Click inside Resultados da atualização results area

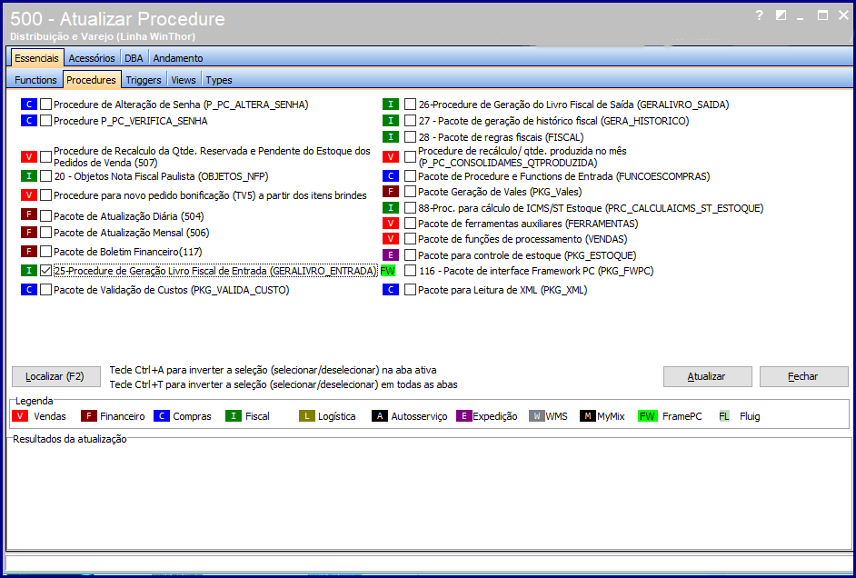coord(429,495)
